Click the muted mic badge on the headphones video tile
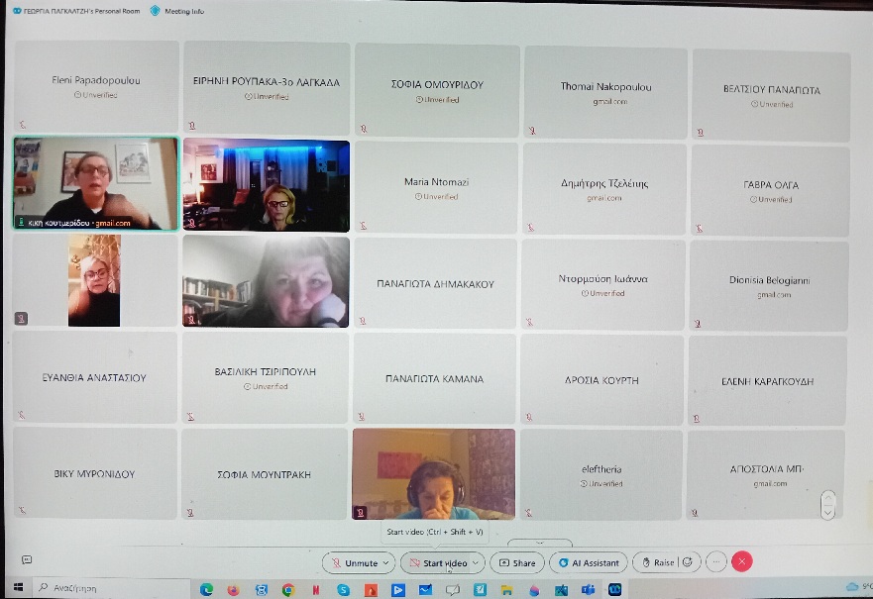Screen dimensions: 873x599 pos(361,512)
